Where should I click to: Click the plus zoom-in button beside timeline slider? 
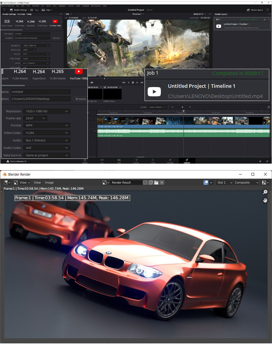(x=190, y=107)
